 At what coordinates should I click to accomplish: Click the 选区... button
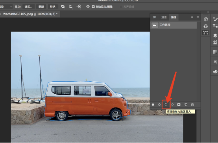pyautogui.click(x=28, y=7)
